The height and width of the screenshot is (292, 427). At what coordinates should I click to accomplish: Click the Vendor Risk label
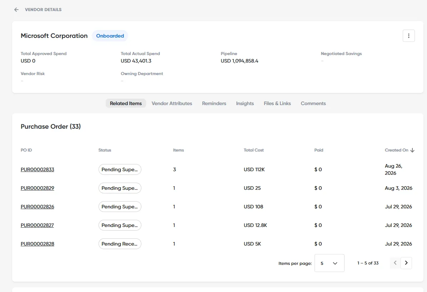click(33, 74)
